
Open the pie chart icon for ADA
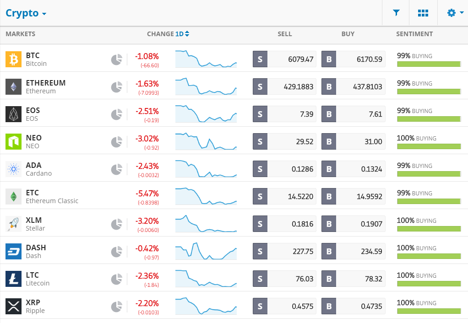point(117,169)
